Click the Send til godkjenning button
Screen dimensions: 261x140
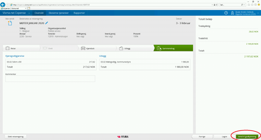point(247,137)
